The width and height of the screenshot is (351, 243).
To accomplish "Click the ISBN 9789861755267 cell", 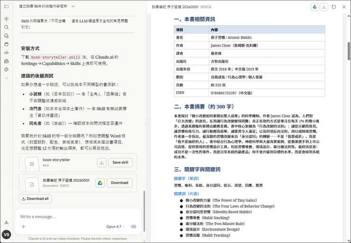I will (267, 93).
